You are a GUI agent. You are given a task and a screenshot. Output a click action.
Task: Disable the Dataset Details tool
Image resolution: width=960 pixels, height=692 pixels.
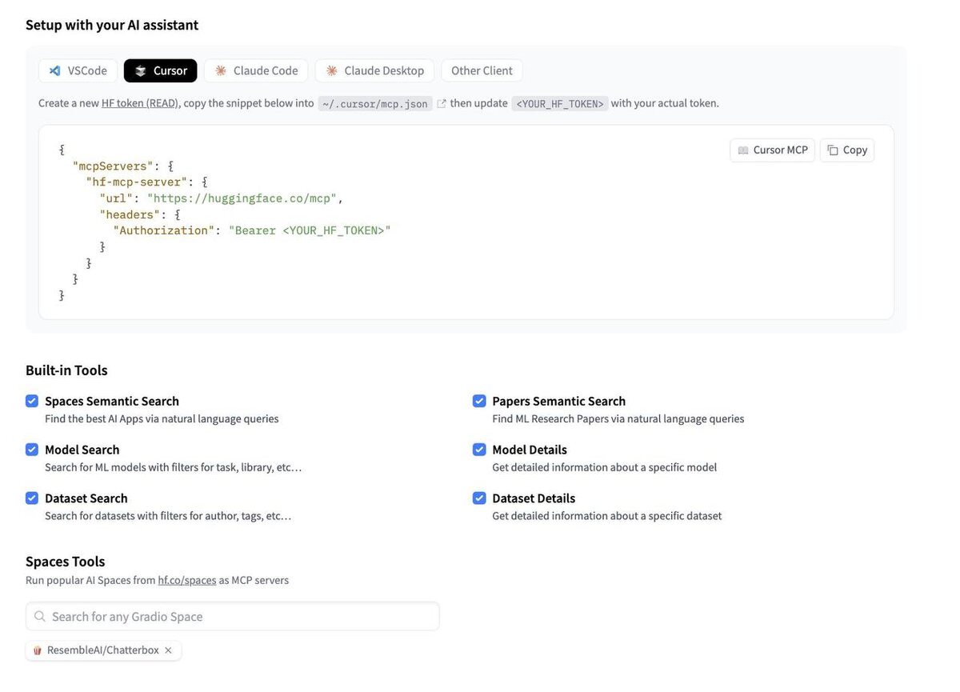479,498
